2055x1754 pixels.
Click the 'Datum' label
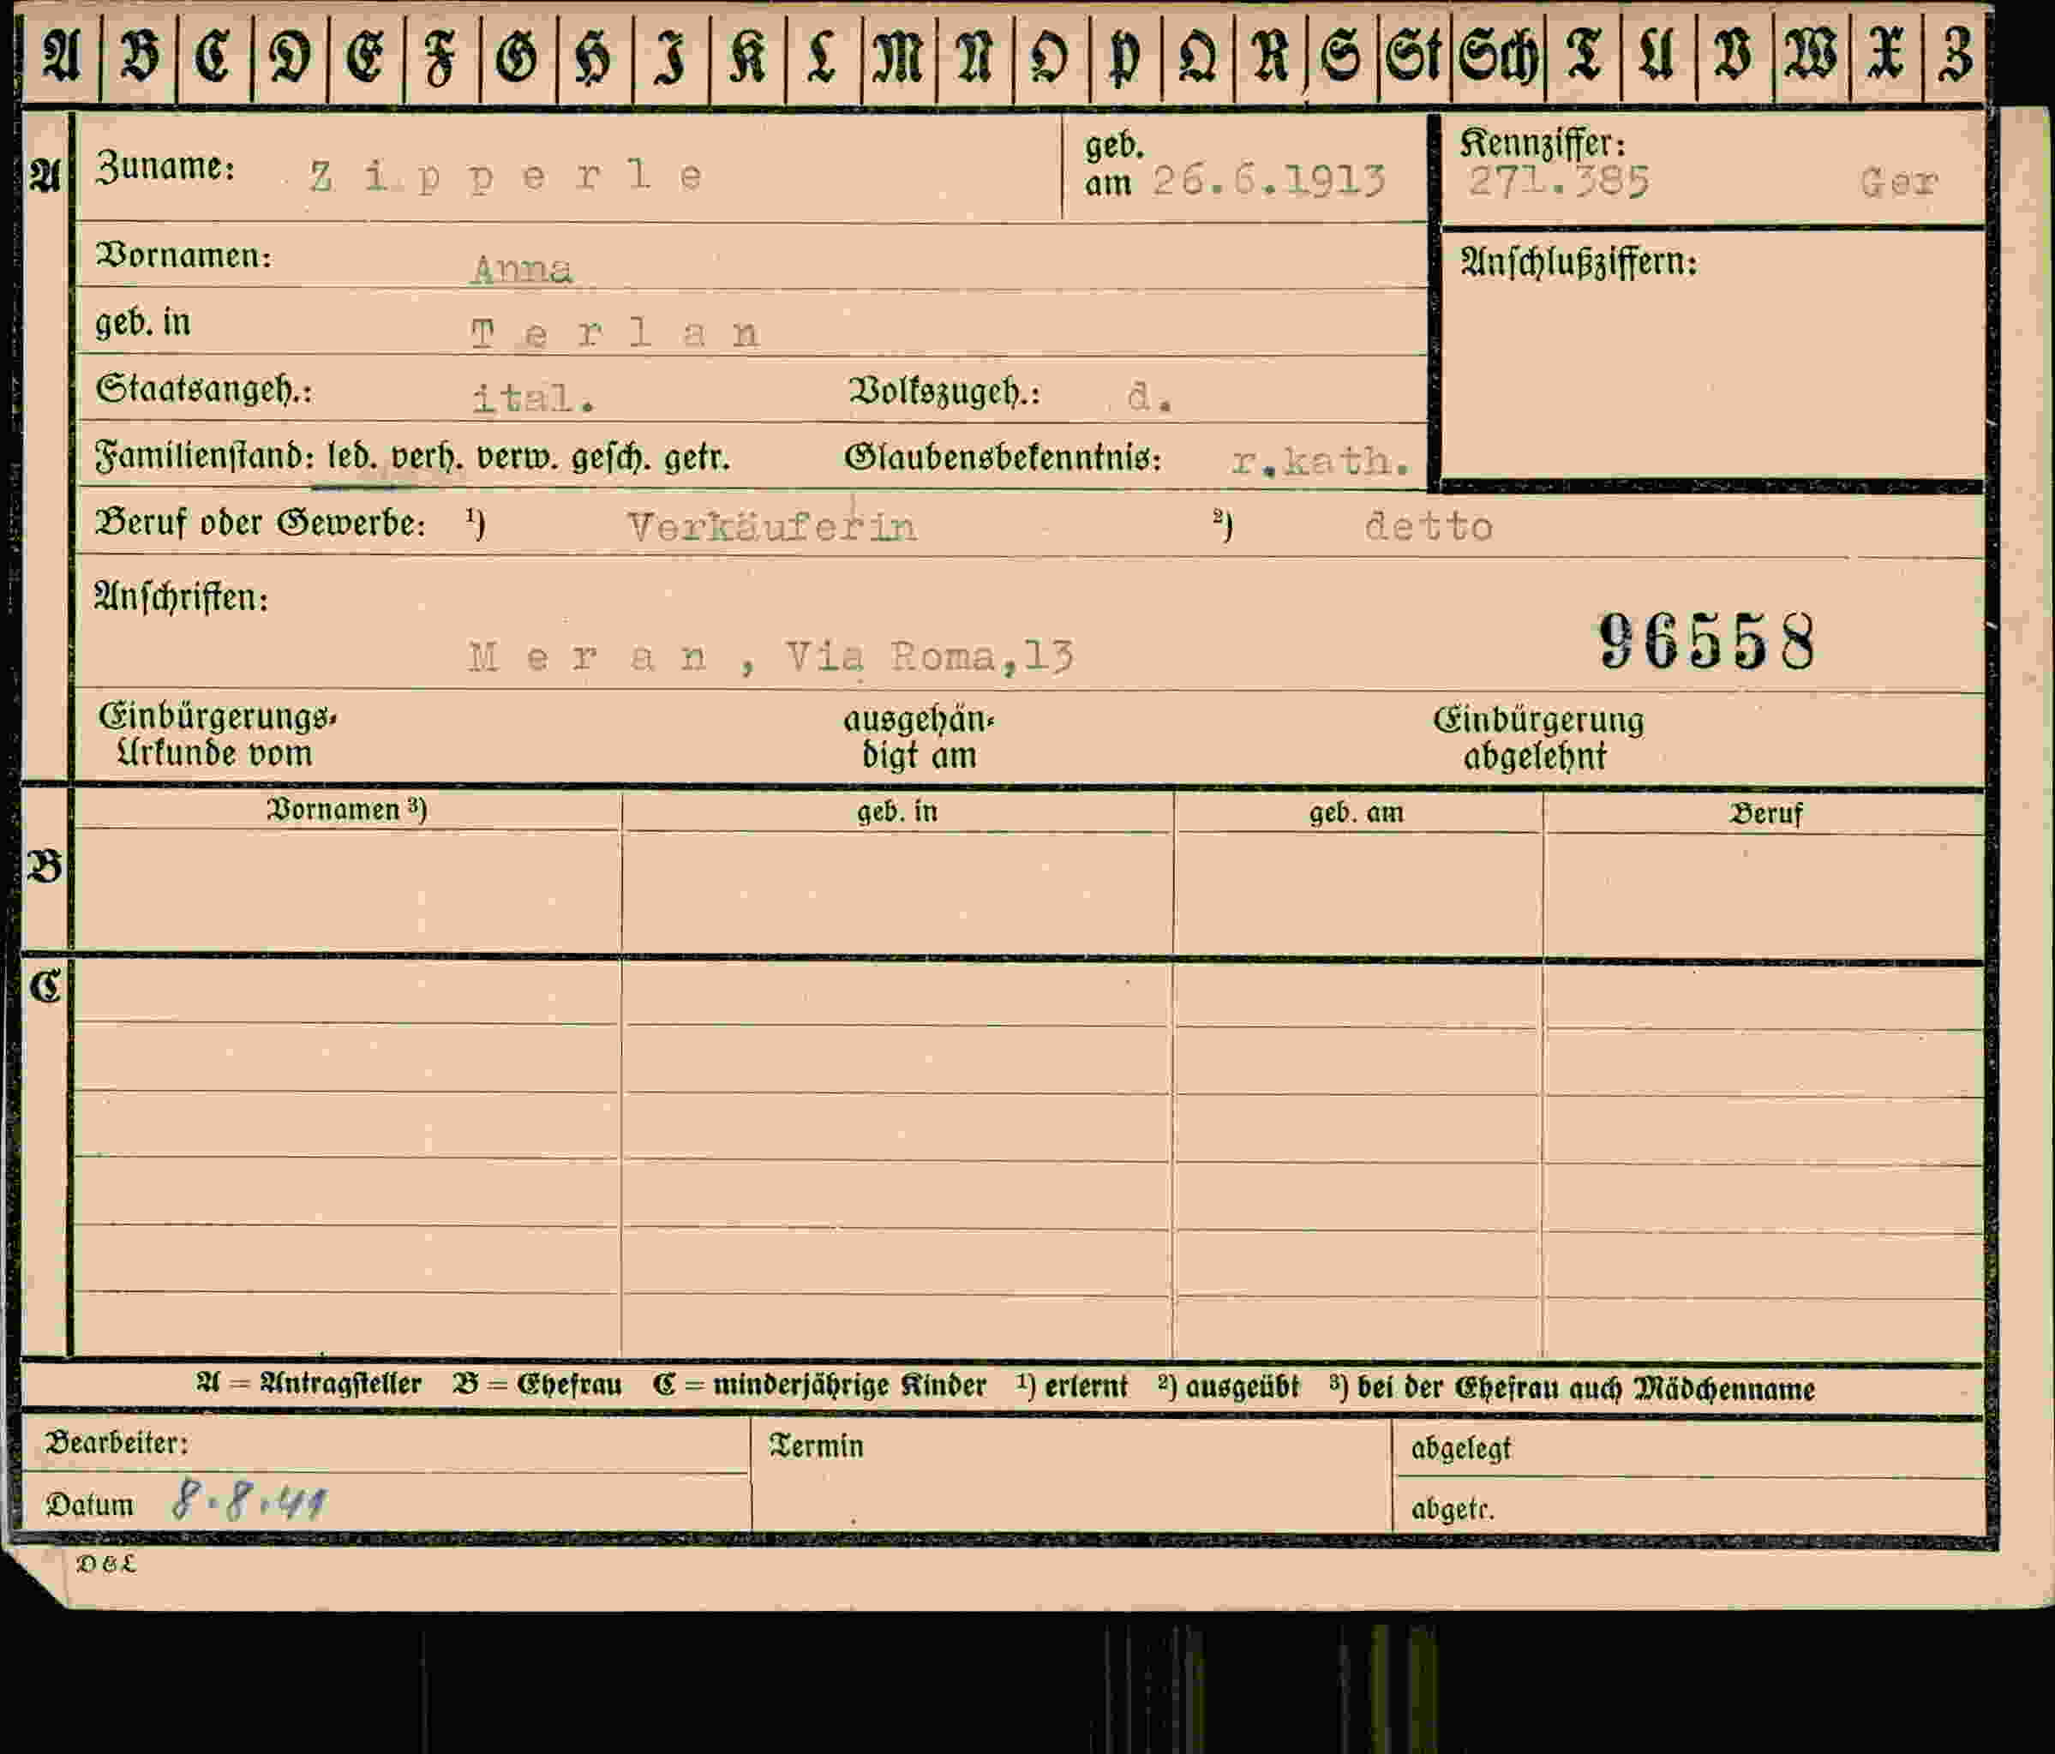click(x=89, y=1506)
